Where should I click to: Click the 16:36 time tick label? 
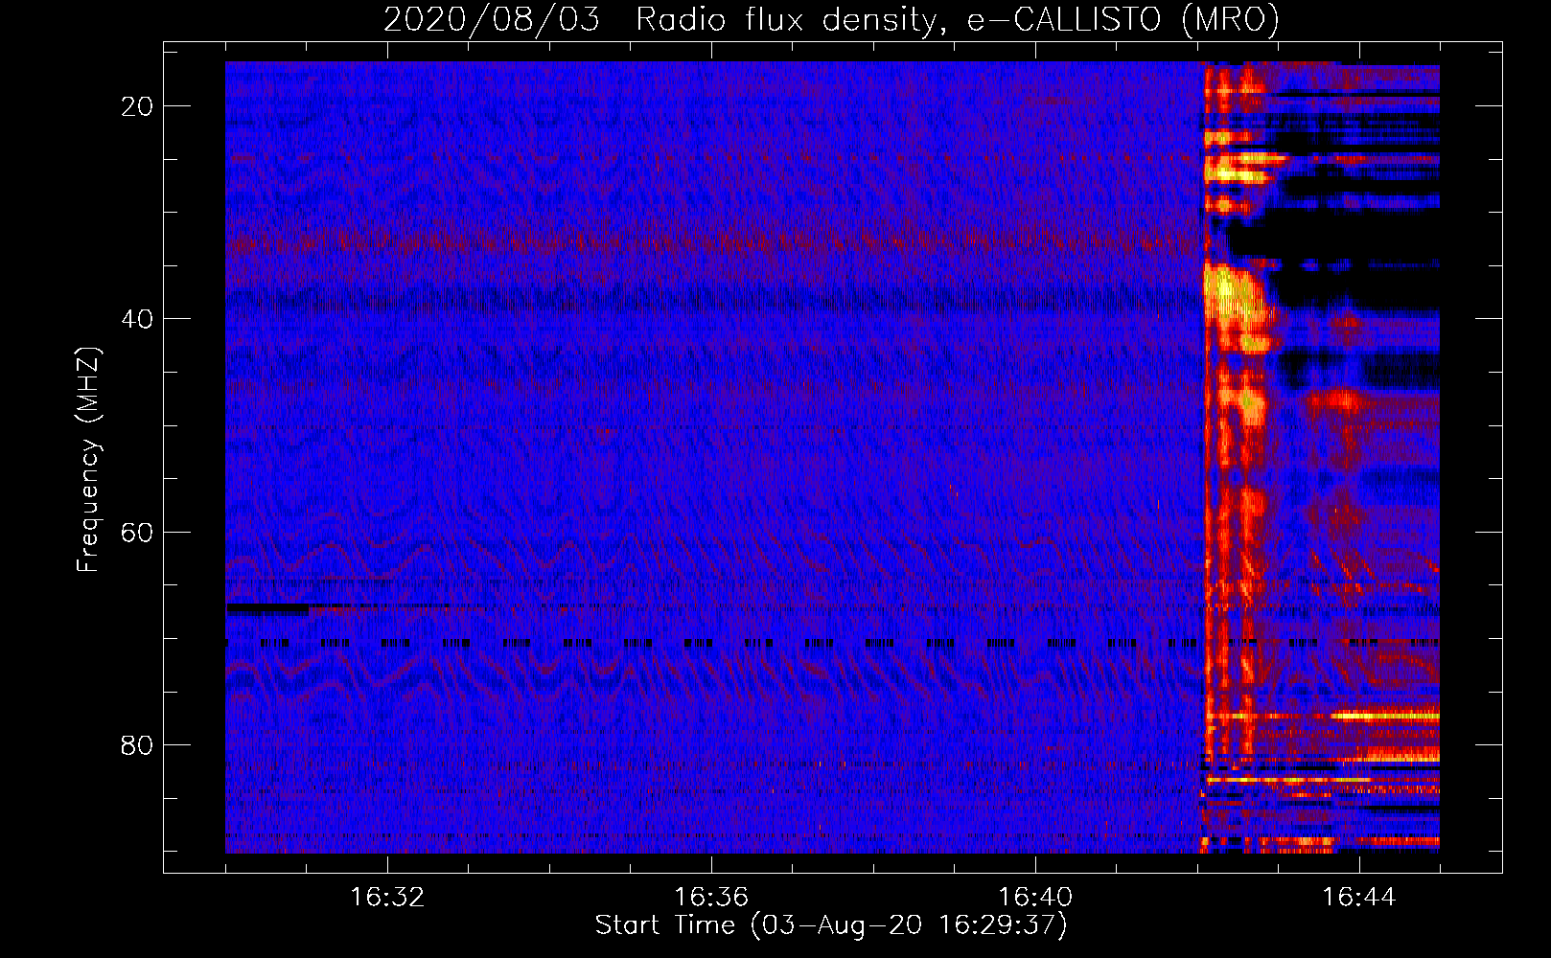(x=711, y=898)
